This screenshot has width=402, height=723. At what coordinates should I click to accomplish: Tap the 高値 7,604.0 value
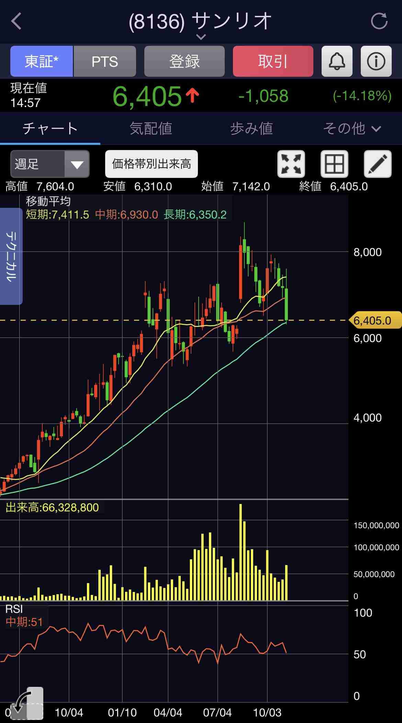(x=40, y=187)
